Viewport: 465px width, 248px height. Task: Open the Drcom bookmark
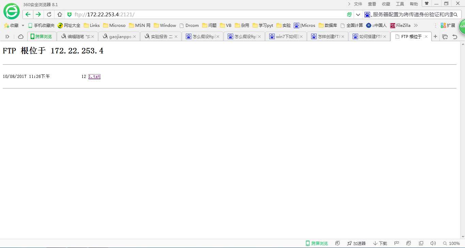189,26
